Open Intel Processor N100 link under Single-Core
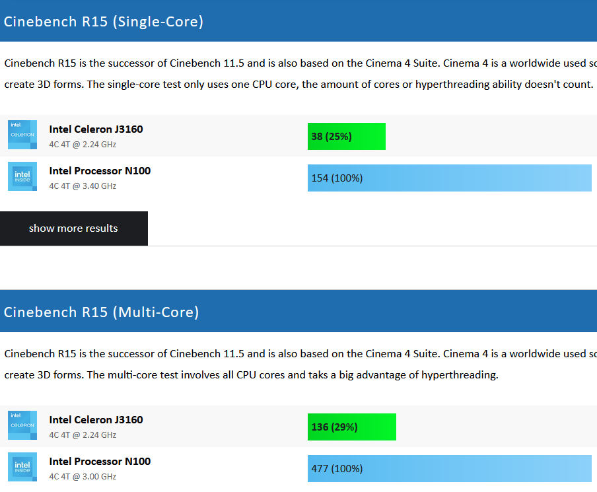Viewport: 597px width, 492px height. click(x=100, y=171)
